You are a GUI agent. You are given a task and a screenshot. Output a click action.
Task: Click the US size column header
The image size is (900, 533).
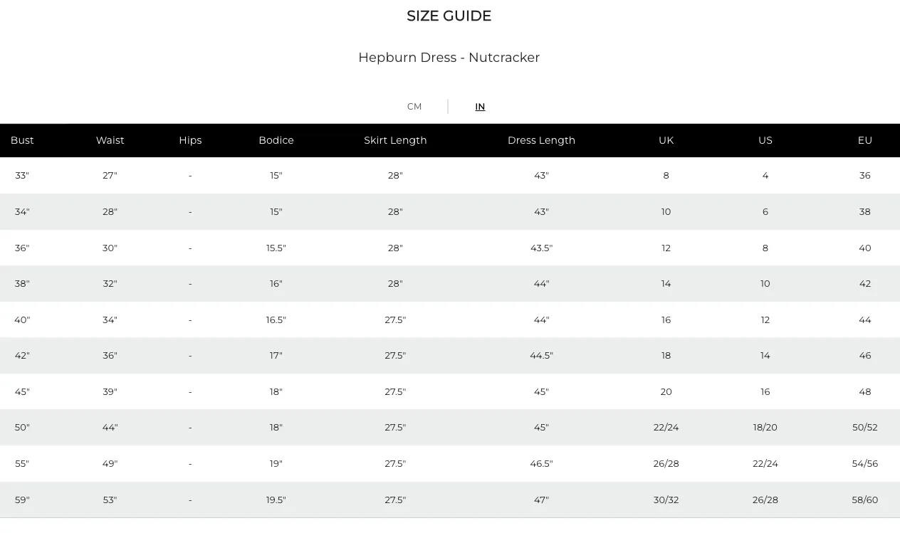point(765,140)
